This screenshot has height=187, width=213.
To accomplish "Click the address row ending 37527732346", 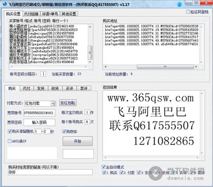I will [x=151, y=33].
